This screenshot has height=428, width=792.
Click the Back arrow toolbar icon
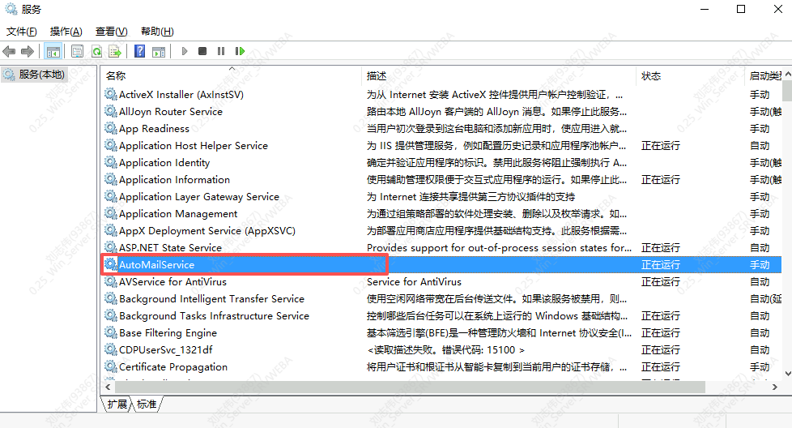click(9, 51)
